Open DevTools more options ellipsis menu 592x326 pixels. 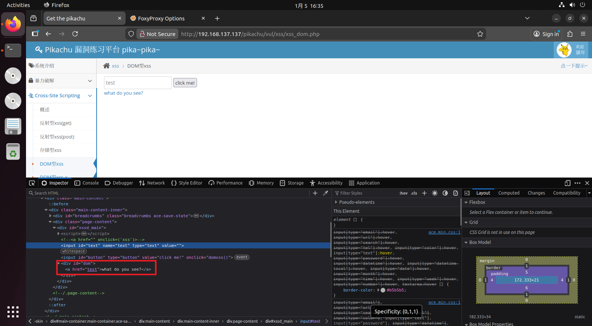(578, 183)
